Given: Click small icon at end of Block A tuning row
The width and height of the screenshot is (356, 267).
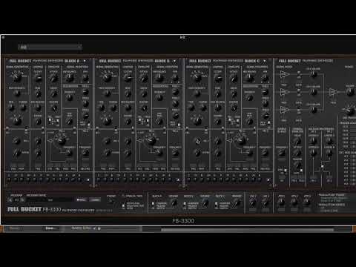Looking at the screenshot, I should [x=88, y=180].
